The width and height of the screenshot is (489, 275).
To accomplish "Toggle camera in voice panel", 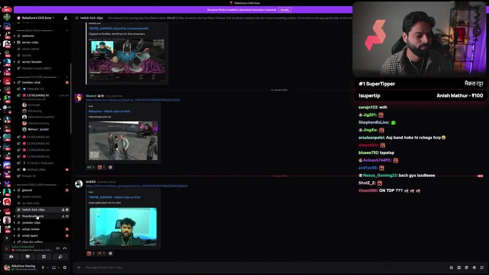I will click(x=11, y=257).
